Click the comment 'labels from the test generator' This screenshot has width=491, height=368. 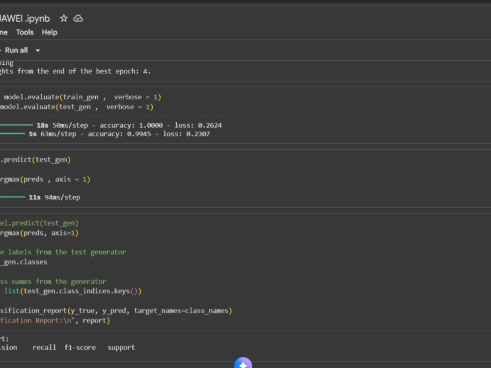(67, 252)
